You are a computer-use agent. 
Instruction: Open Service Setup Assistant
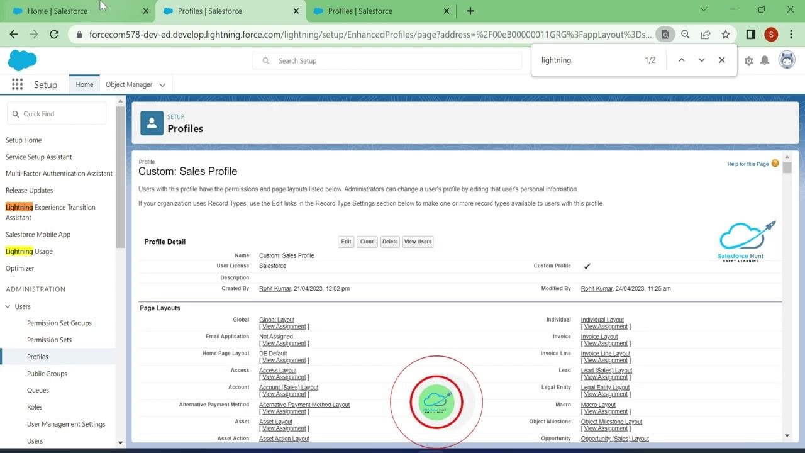coord(39,157)
